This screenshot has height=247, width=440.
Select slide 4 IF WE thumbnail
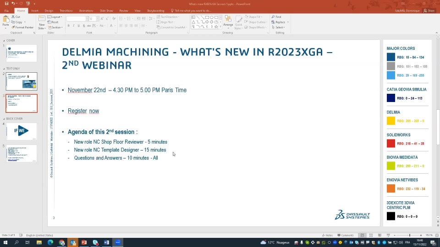22,131
